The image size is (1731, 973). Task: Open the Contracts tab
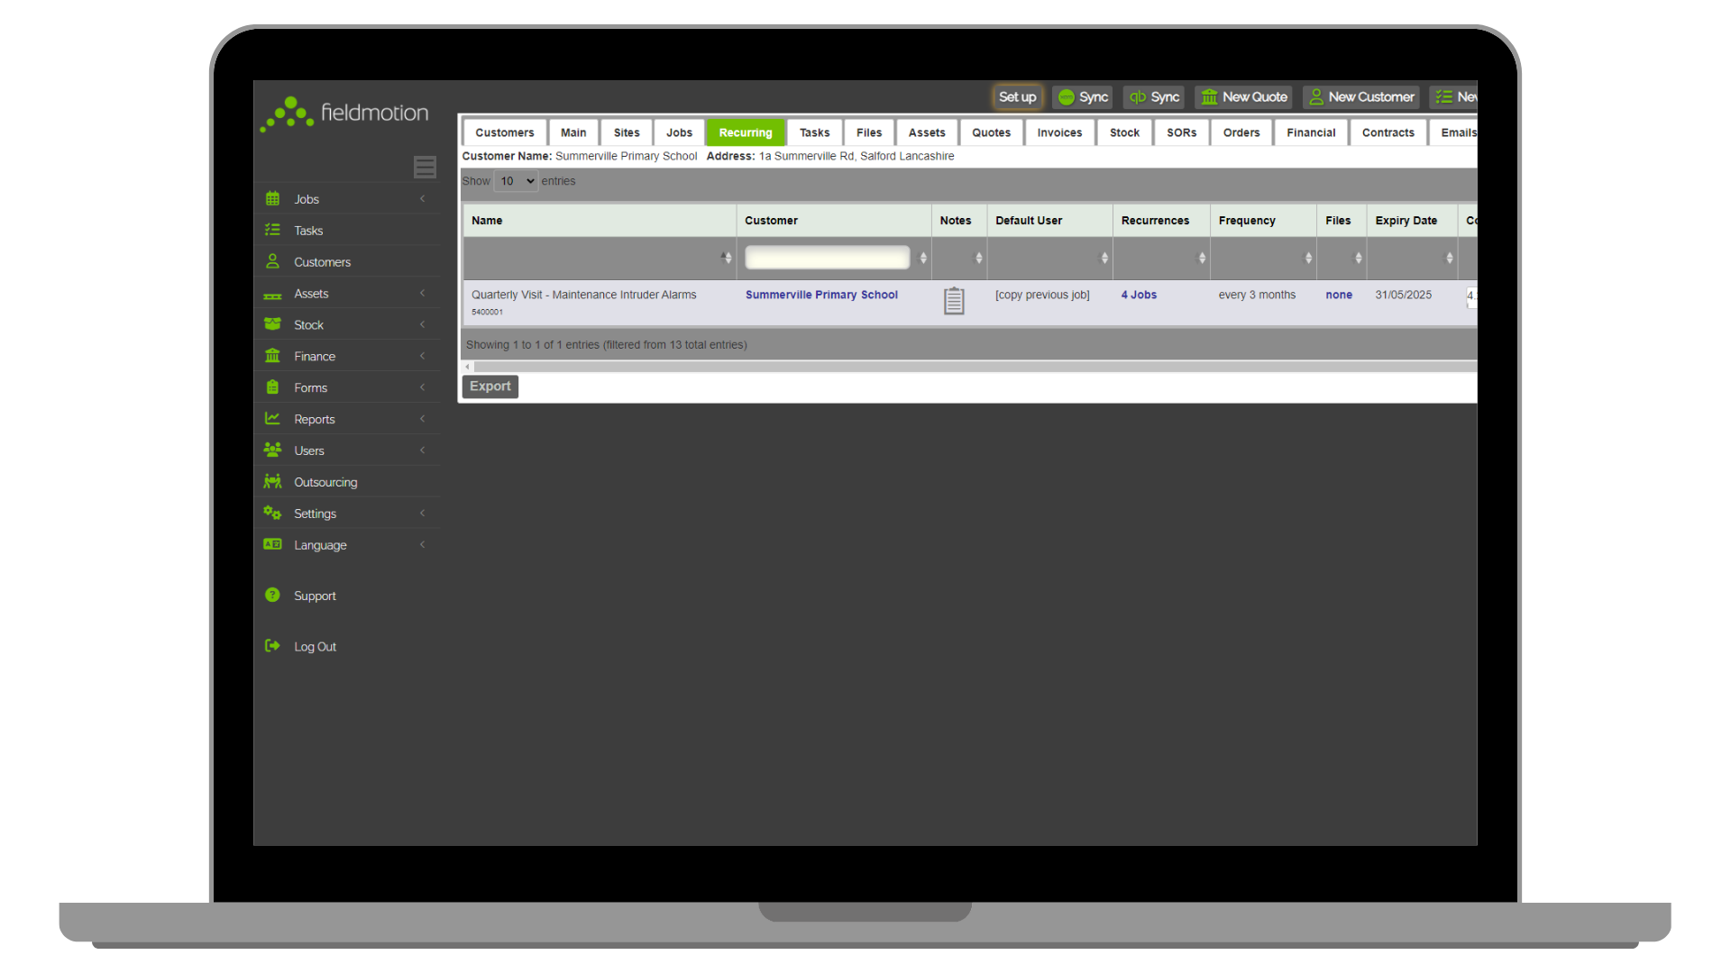click(x=1387, y=132)
